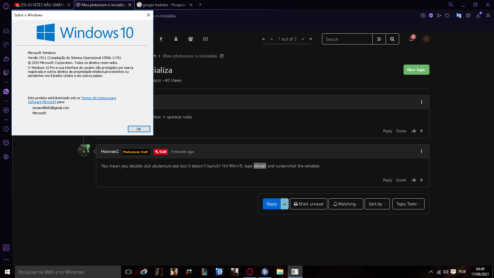The width and height of the screenshot is (494, 278).
Task: Open File Explorer from taskbar
Action: (280, 272)
